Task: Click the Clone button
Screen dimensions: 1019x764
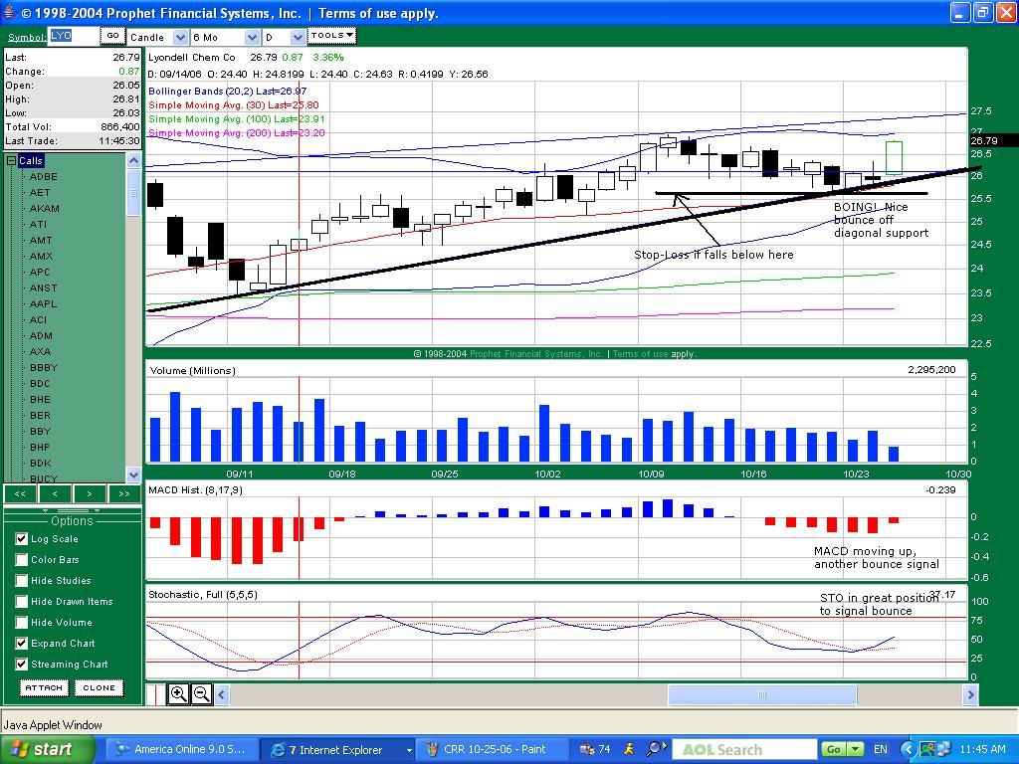Action: click(x=99, y=687)
